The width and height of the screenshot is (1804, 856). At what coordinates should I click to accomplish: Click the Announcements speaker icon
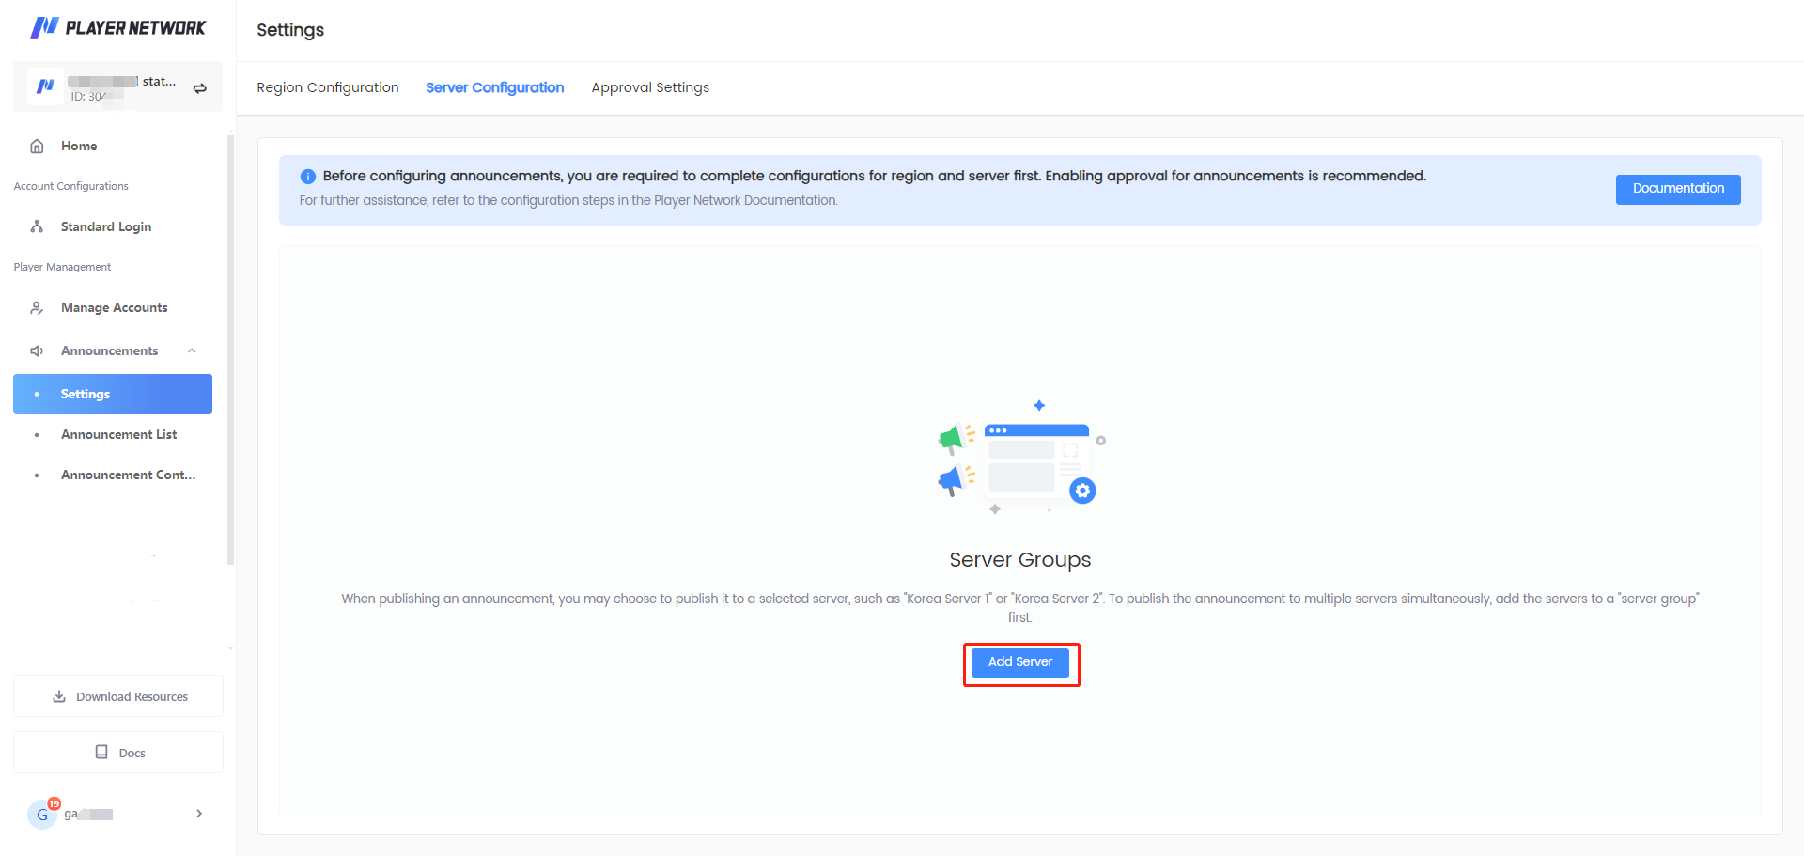click(x=38, y=350)
